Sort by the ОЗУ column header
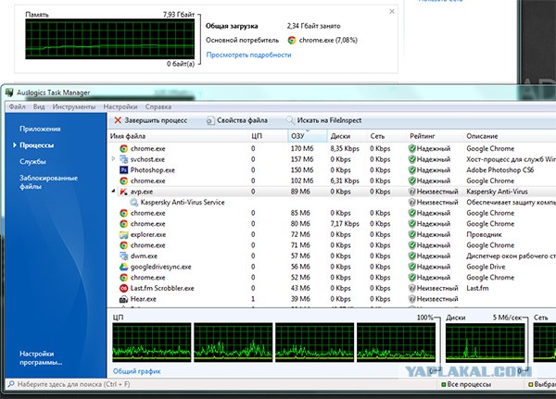This screenshot has height=399, width=556. pyautogui.click(x=308, y=136)
